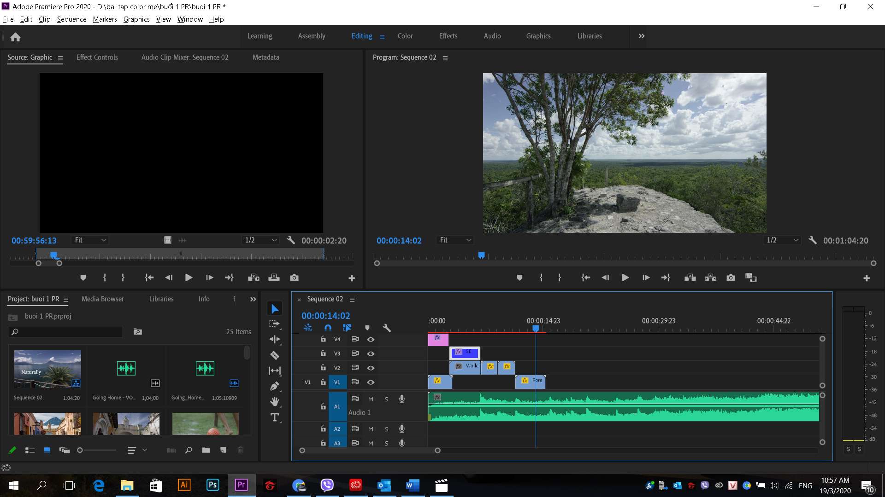885x497 pixels.
Task: Toggle Snap in timeline
Action: point(328,328)
